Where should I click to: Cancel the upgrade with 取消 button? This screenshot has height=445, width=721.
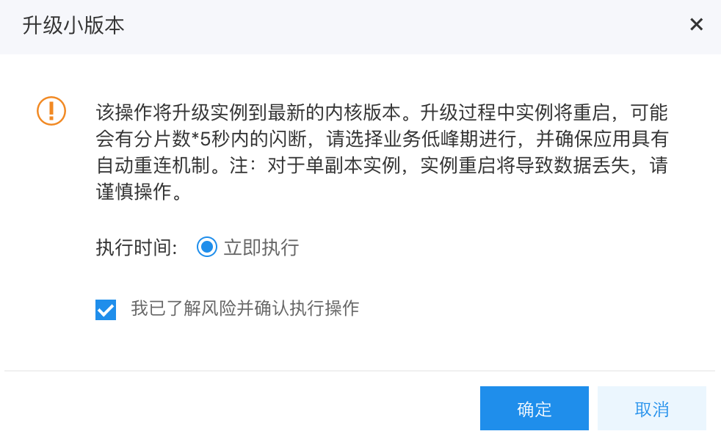(x=651, y=408)
